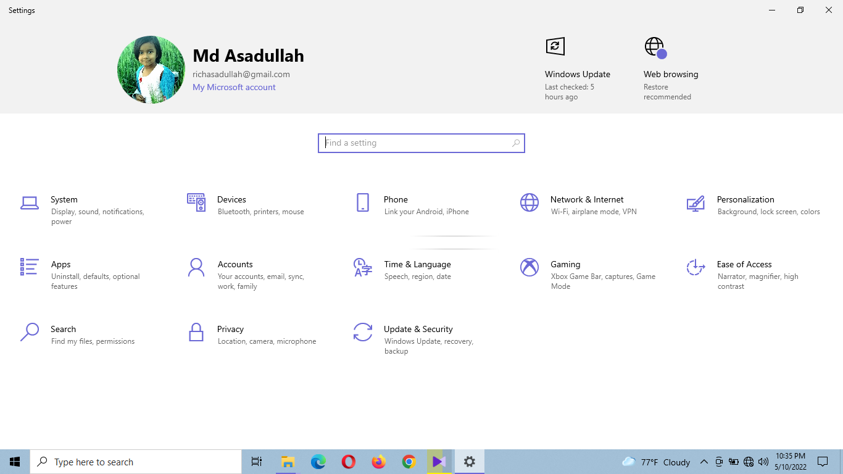Open the Windows Start menu

(15, 462)
